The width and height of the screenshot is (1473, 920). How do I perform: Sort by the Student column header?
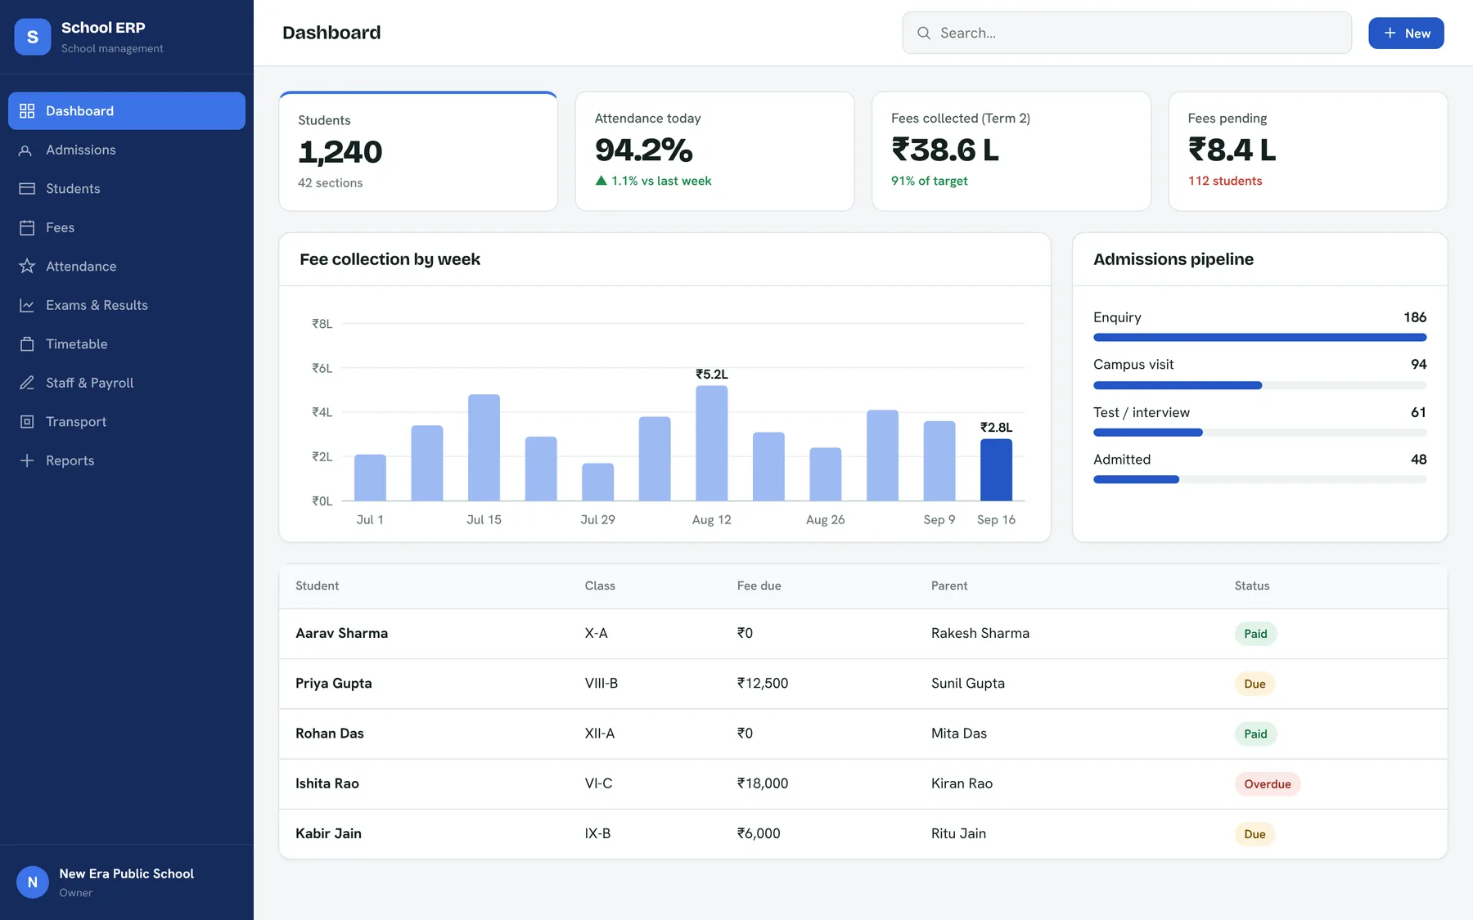317,586
